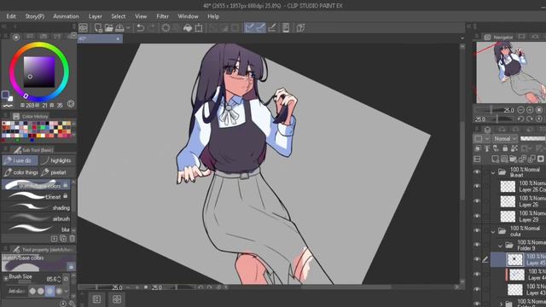Click the Navigator rotate left icon
The width and height of the screenshot is (546, 307).
click(x=521, y=119)
